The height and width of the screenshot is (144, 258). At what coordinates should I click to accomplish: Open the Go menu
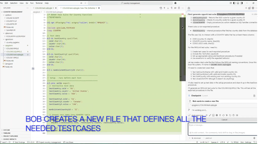[x=27, y=3]
